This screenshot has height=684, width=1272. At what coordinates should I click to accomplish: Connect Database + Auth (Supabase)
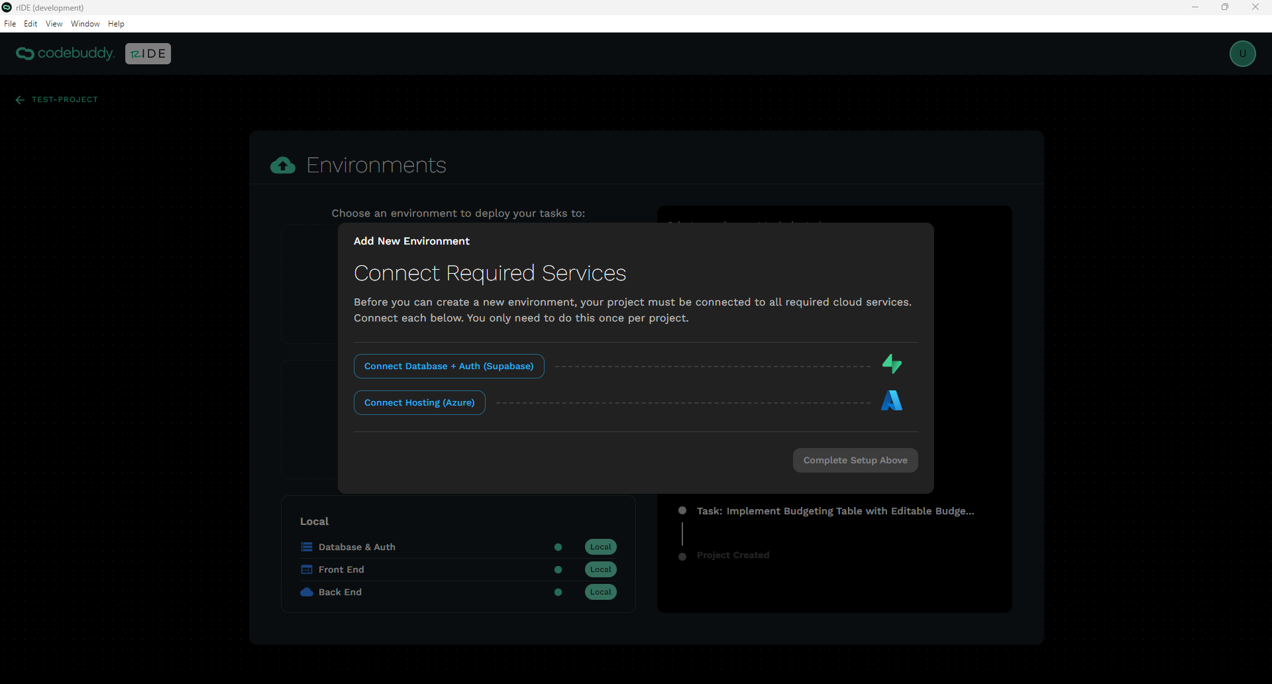click(449, 367)
